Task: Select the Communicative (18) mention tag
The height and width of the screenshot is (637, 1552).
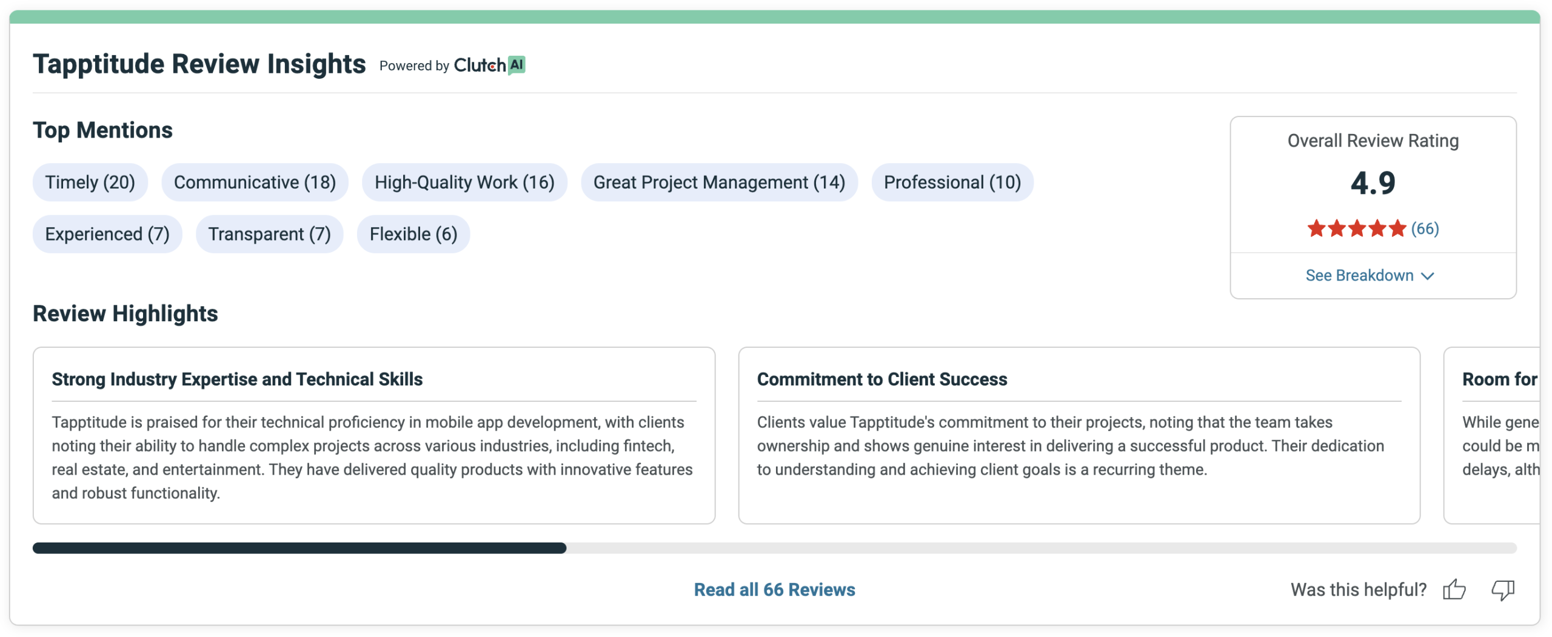Action: 255,182
